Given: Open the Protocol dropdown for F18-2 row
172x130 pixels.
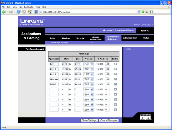Looking at the screenshot, I should pyautogui.click(x=89, y=69).
